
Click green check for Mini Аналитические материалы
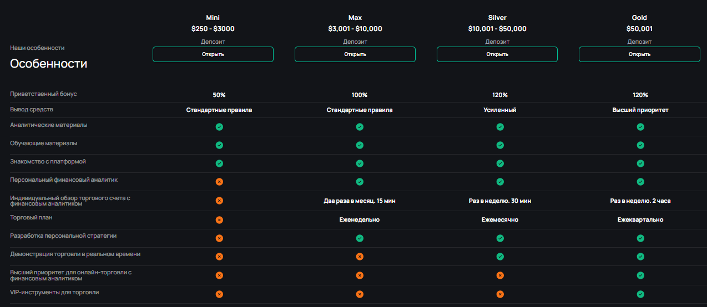click(x=219, y=127)
